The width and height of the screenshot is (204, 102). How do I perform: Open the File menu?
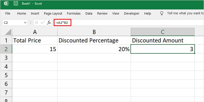[8, 13]
